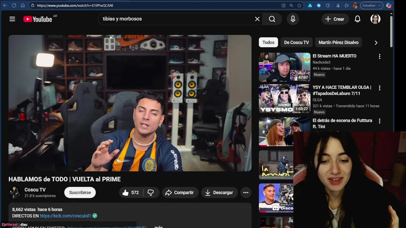Open YouTube account avatar menu

376,19
